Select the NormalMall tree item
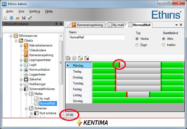 pos(47,103)
